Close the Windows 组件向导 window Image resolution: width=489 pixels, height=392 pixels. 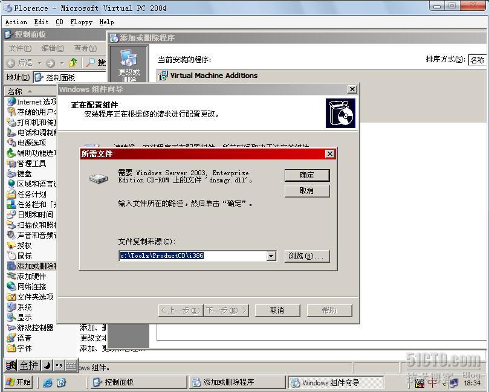(352, 89)
